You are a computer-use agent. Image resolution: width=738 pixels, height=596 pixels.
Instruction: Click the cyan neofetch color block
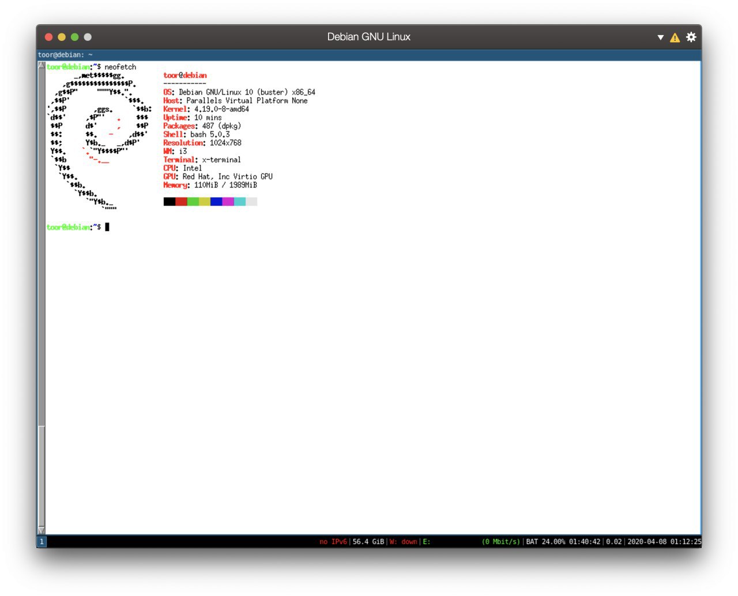[240, 202]
